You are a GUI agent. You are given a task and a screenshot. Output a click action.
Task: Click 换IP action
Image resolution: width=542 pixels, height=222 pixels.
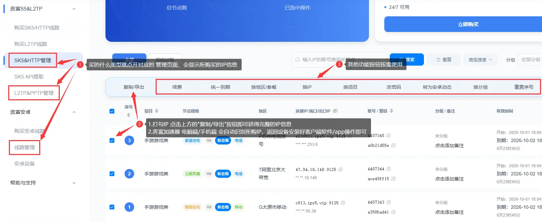[x=307, y=87]
